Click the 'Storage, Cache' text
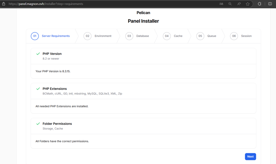The height and width of the screenshot is (164, 276). click(53, 129)
